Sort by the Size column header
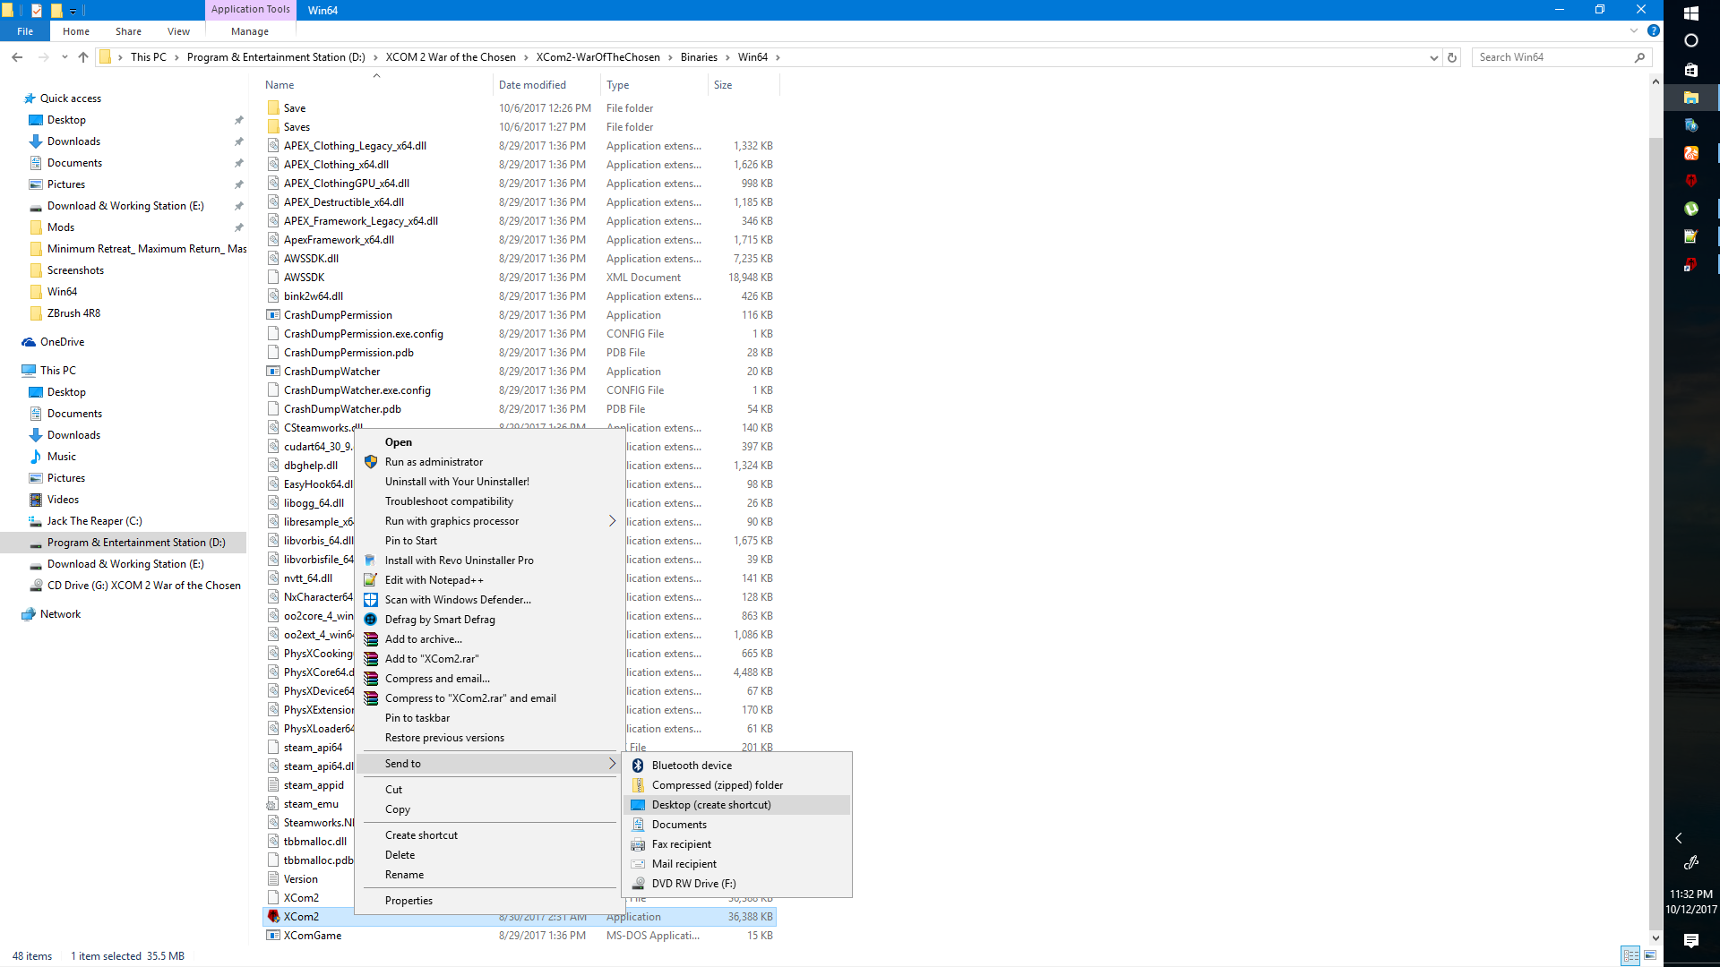This screenshot has width=1720, height=967. (x=744, y=85)
